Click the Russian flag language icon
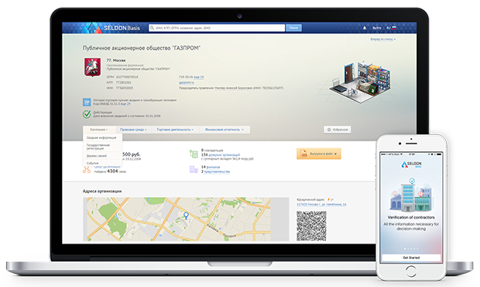The width and height of the screenshot is (480, 287). pyautogui.click(x=394, y=28)
